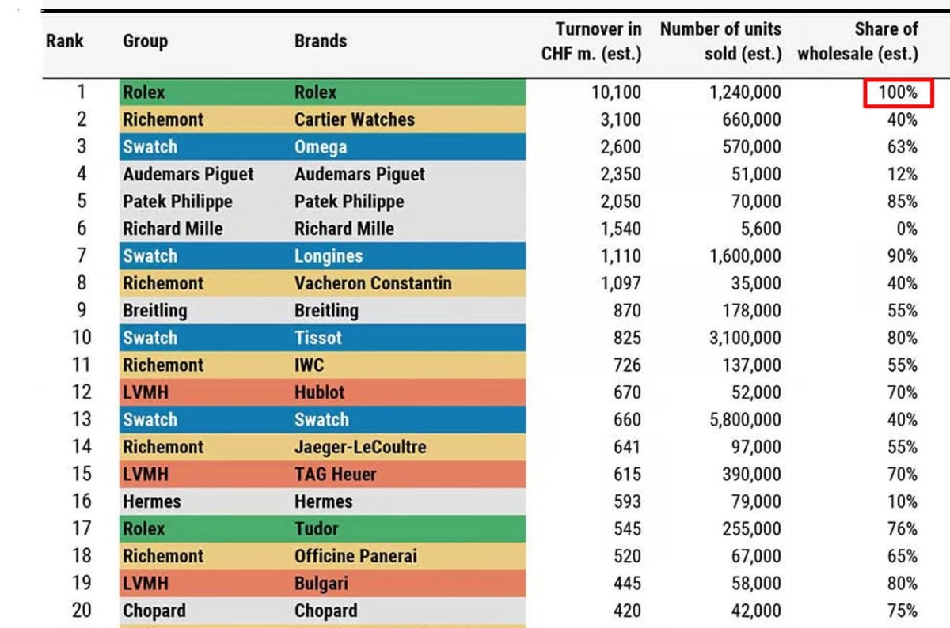Click the Rank column header
Image resolution: width=950 pixels, height=628 pixels.
tap(64, 40)
